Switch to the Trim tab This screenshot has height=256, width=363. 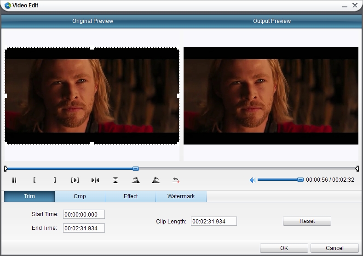pos(29,196)
